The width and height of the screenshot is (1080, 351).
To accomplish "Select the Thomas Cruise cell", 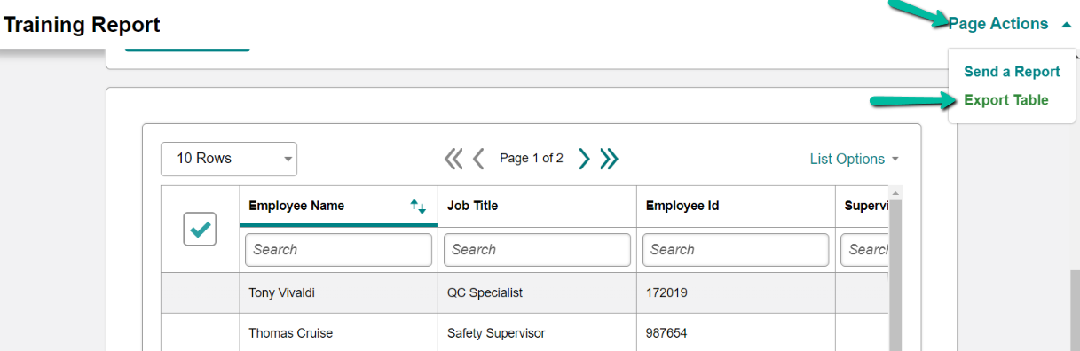I will point(339,333).
